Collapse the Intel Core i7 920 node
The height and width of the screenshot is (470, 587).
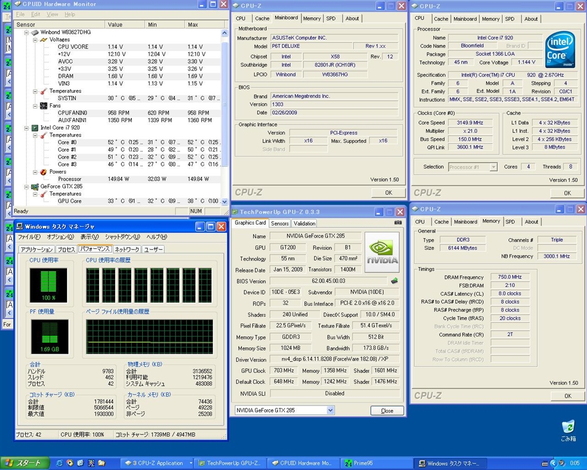pyautogui.click(x=27, y=128)
